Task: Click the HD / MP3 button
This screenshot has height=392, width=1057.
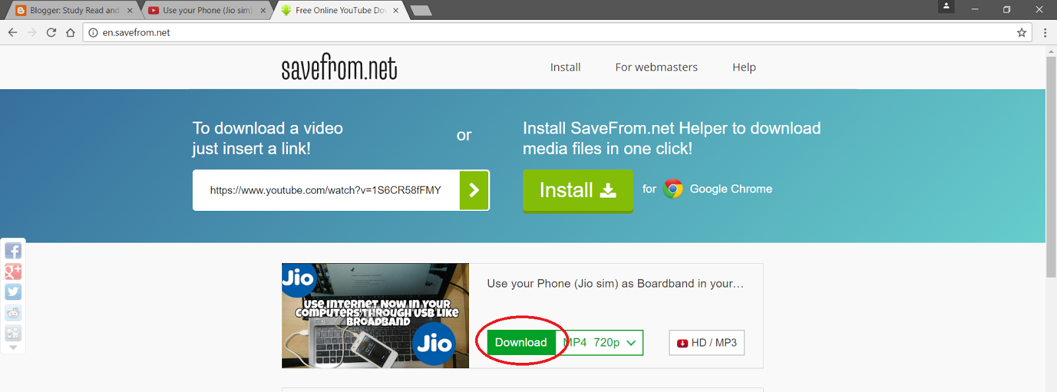Action: coord(707,342)
